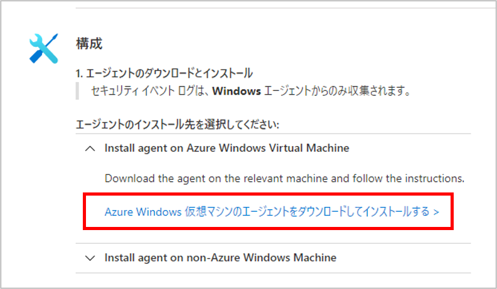Image resolution: width=497 pixels, height=289 pixels.
Task: Select the 'Install agent on Azure Windows Virtual Machine' header
Action: point(227,149)
